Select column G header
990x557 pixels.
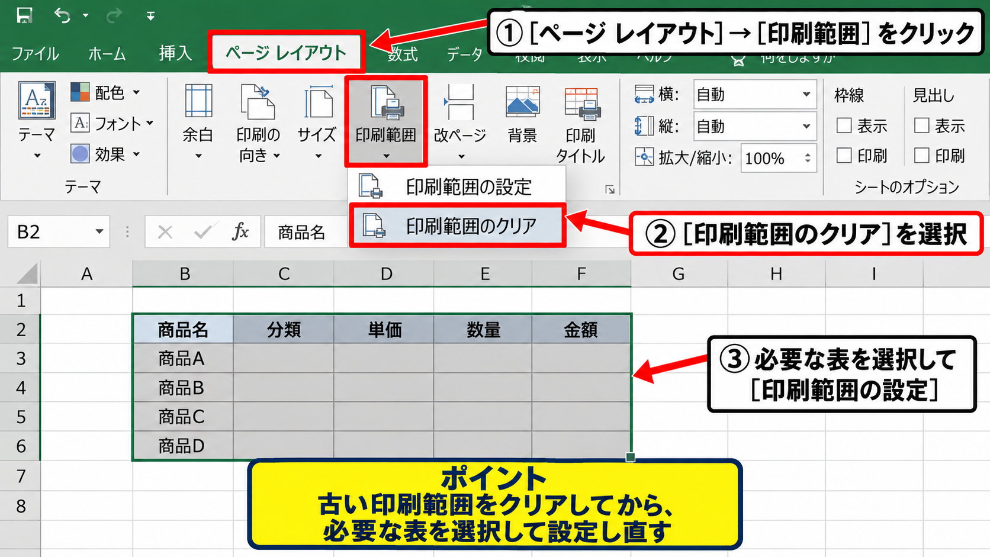pyautogui.click(x=679, y=274)
